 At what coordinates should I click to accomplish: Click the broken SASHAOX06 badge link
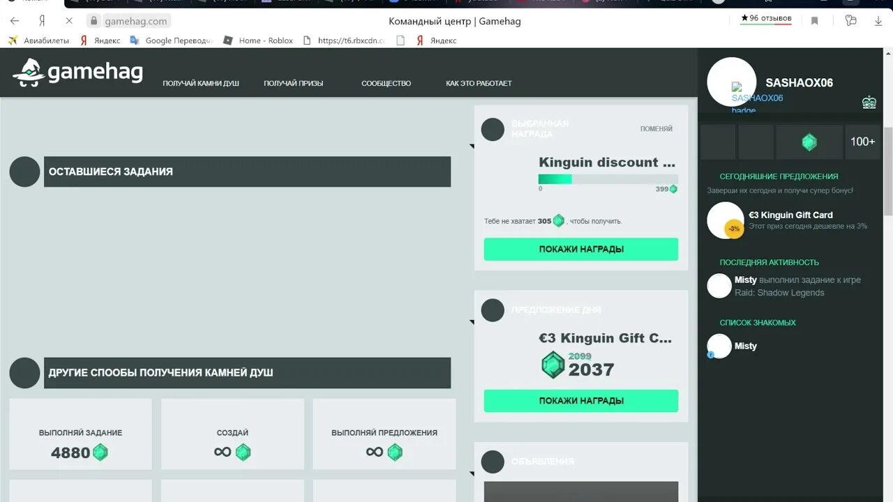coord(757,104)
